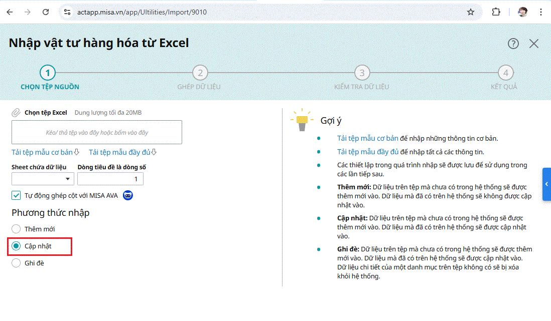The width and height of the screenshot is (551, 321).
Task: Bookmark this page with star icon
Action: tap(471, 12)
